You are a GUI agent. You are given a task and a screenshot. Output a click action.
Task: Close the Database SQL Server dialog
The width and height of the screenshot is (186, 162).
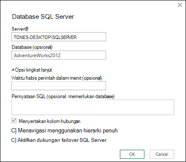tap(180, 5)
